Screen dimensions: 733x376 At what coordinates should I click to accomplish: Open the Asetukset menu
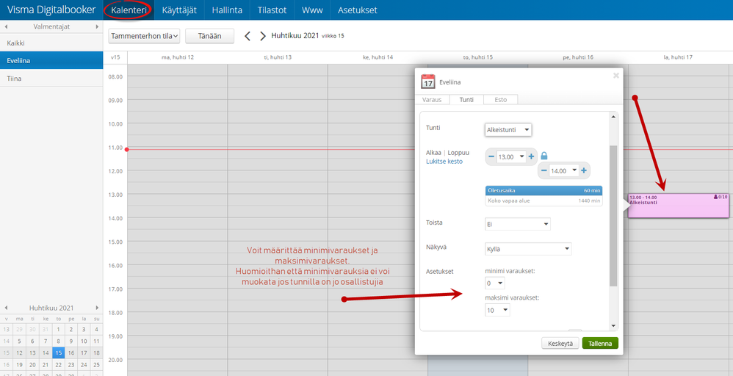tap(358, 10)
